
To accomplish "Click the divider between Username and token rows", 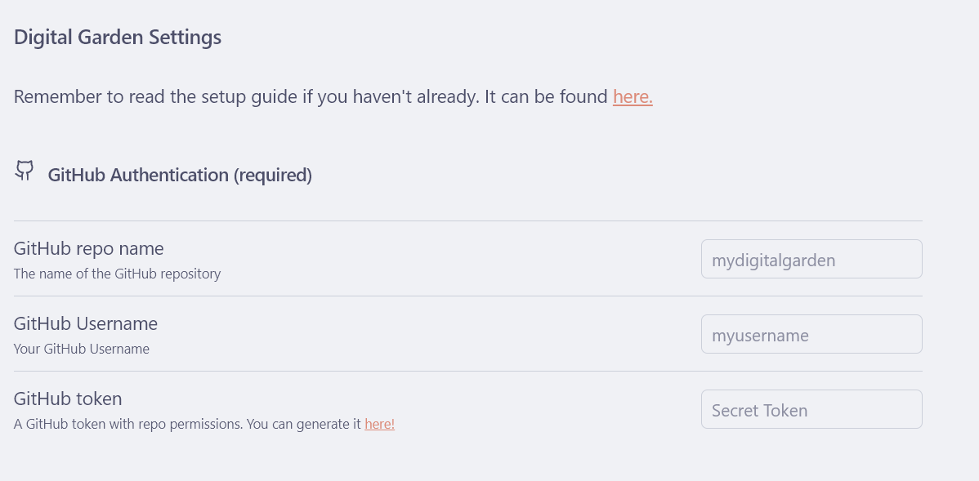I will 467,371.
